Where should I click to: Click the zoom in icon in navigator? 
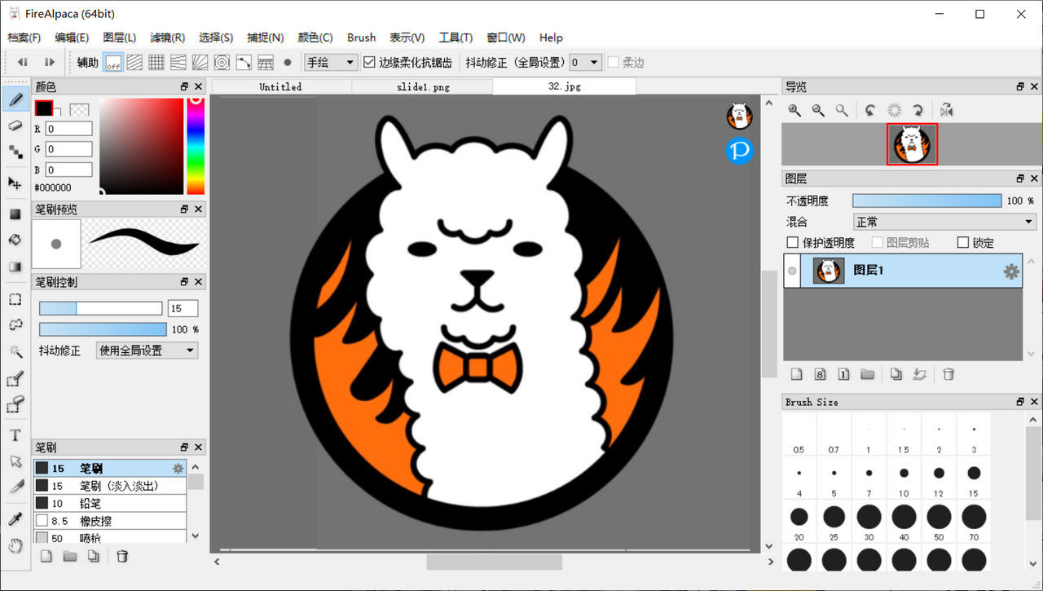pos(794,110)
